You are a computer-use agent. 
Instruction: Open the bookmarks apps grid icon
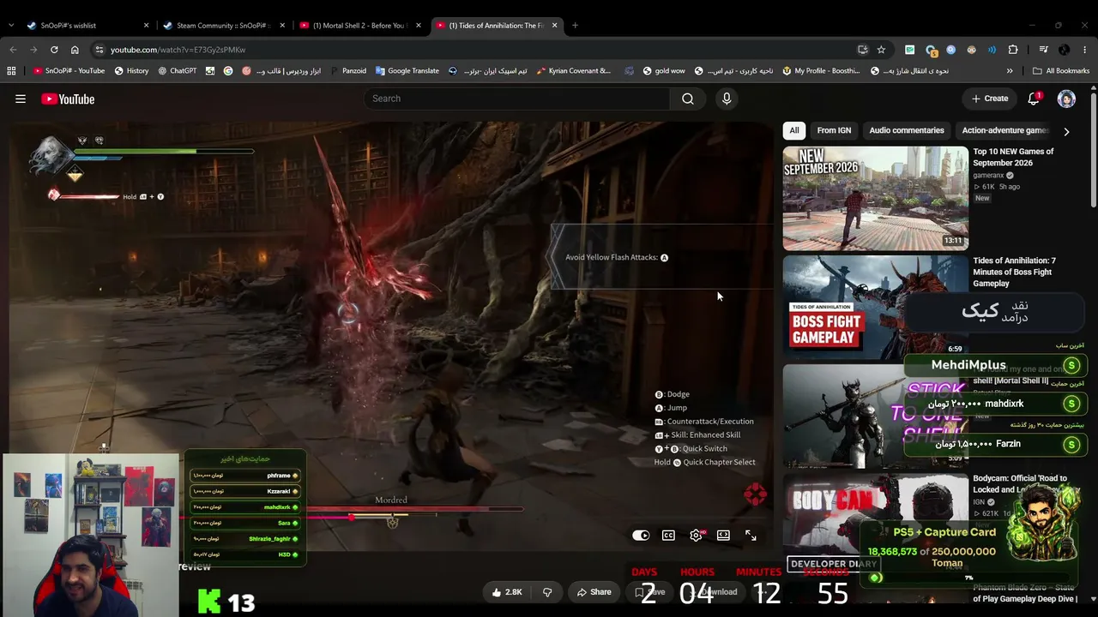13,71
